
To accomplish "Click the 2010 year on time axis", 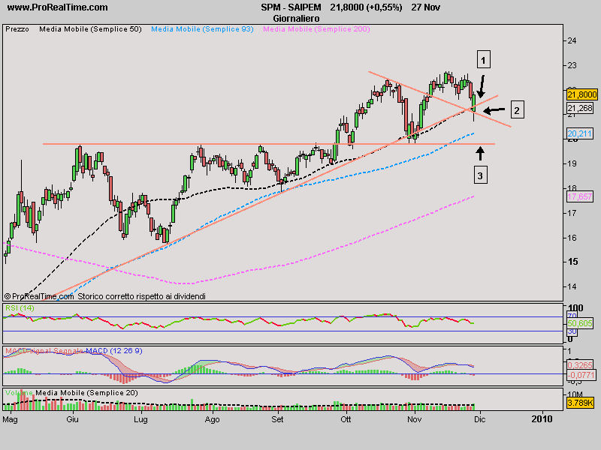I will 542,419.
